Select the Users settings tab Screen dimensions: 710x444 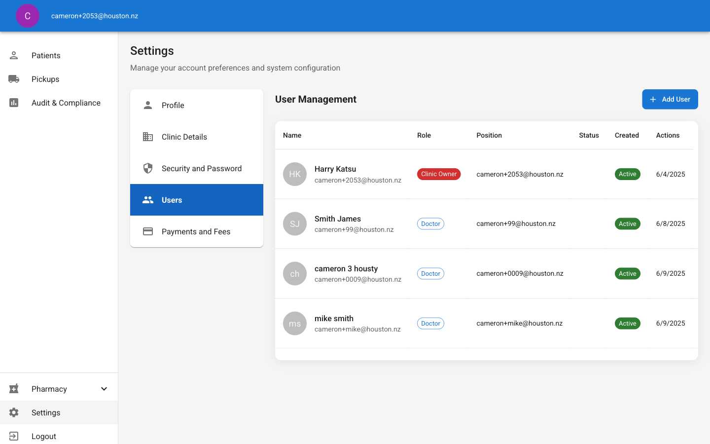(197, 200)
